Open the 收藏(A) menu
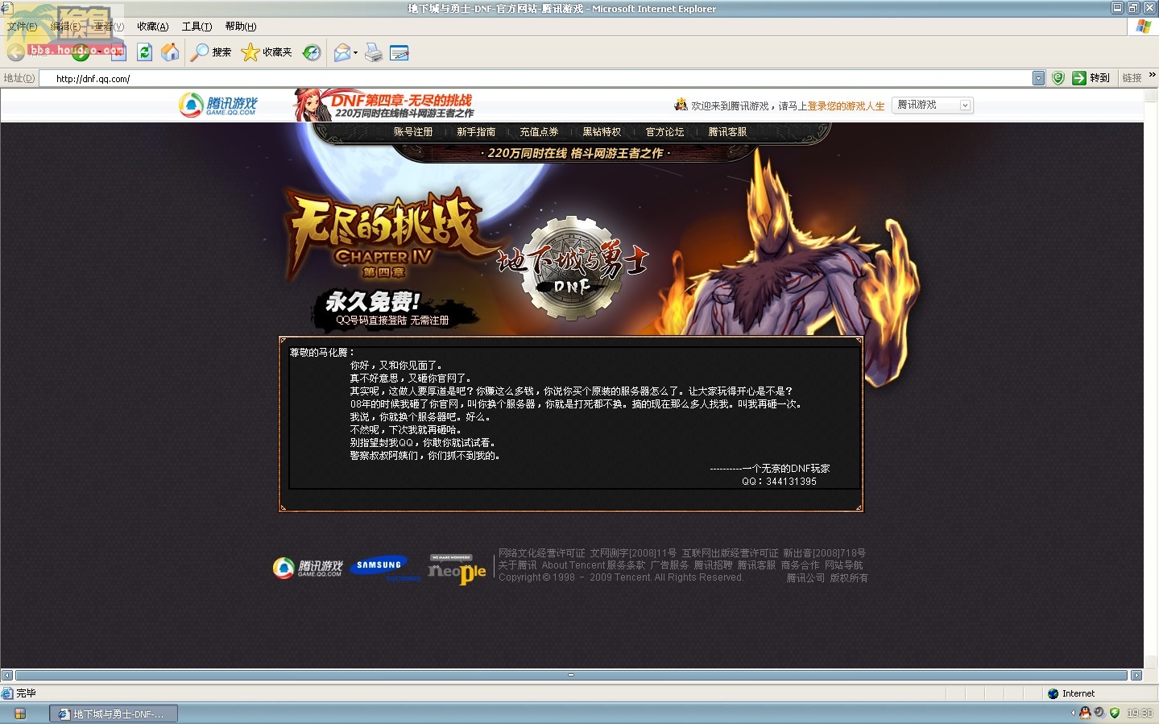 tap(153, 27)
